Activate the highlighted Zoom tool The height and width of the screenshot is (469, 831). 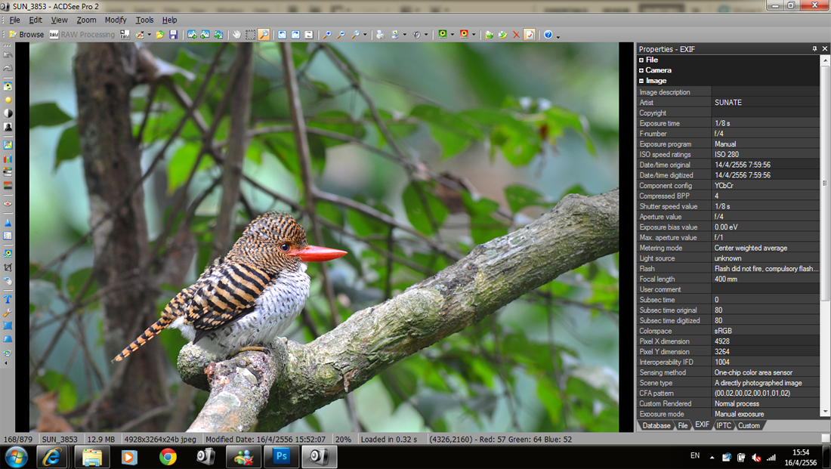click(264, 35)
